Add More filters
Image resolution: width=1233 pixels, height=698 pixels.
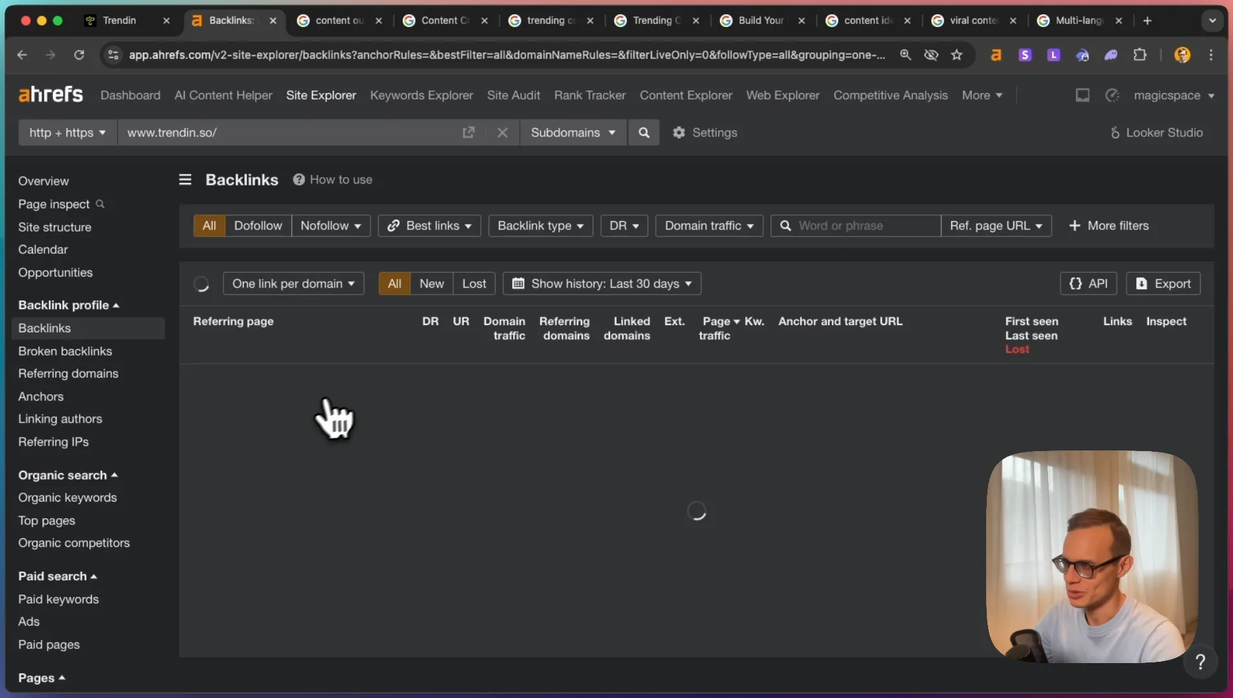click(x=1109, y=226)
